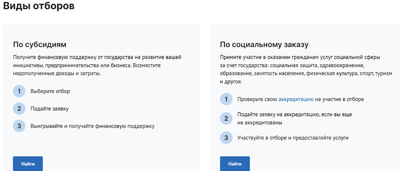Screen dimensions: 400x171
Task: Click step 3 circle next to Участвуйте в отборе
Action: tap(226, 138)
